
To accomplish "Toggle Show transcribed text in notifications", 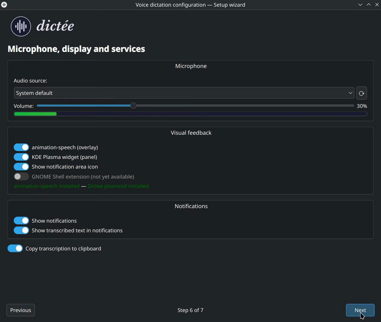I will (21, 230).
